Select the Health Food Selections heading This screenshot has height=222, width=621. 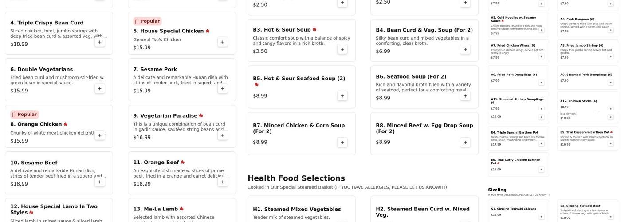click(x=296, y=178)
